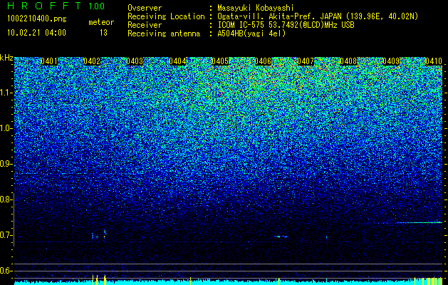Click the "Receiving antenna" label

pyautogui.click(x=164, y=33)
